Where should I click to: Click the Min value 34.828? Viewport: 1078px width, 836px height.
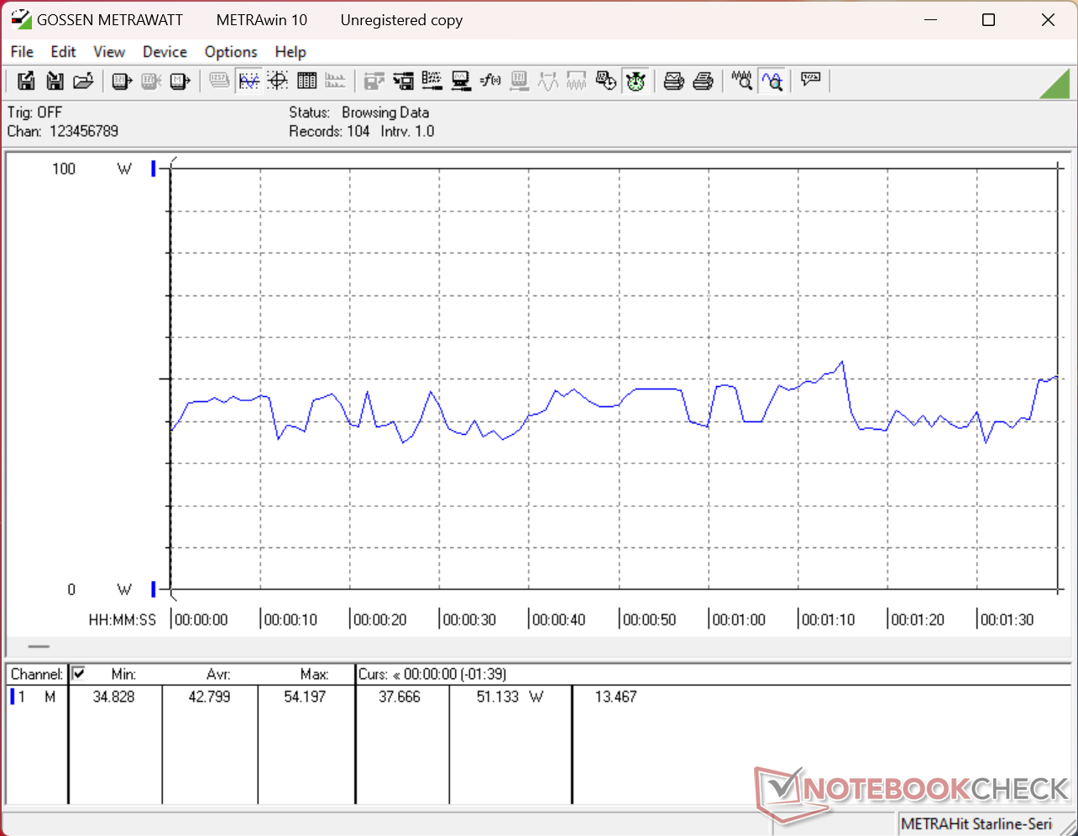pyautogui.click(x=113, y=697)
